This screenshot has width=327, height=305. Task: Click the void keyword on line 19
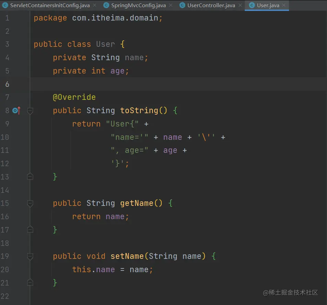[96, 256]
